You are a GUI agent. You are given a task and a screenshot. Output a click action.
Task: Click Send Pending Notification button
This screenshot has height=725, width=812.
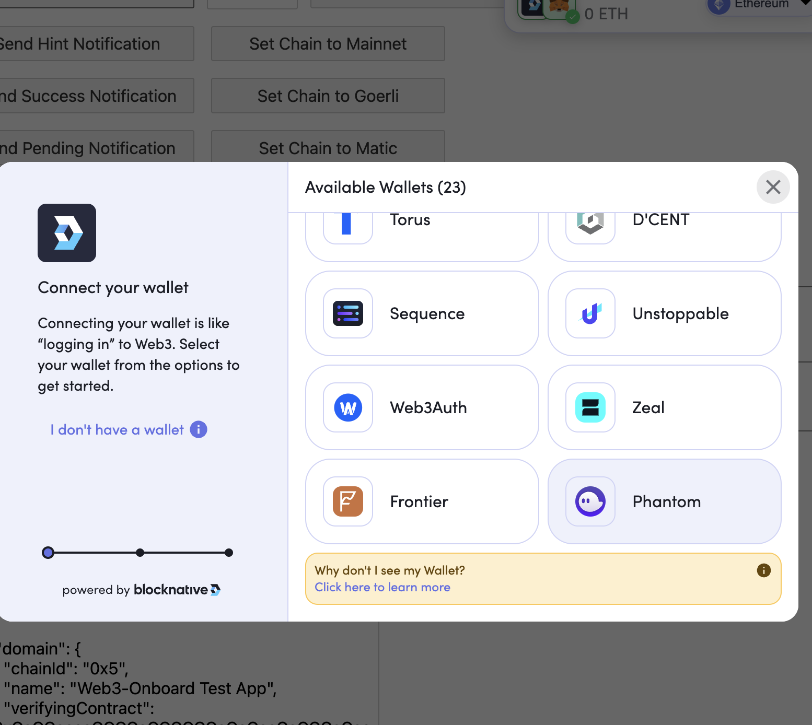pos(97,147)
